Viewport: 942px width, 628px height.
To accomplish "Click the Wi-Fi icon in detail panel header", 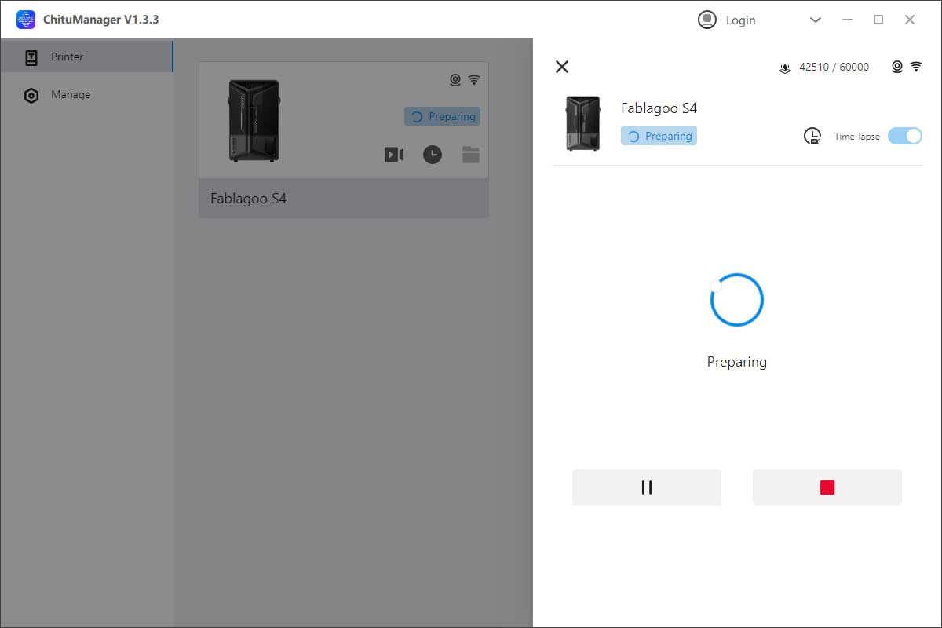I will [916, 67].
